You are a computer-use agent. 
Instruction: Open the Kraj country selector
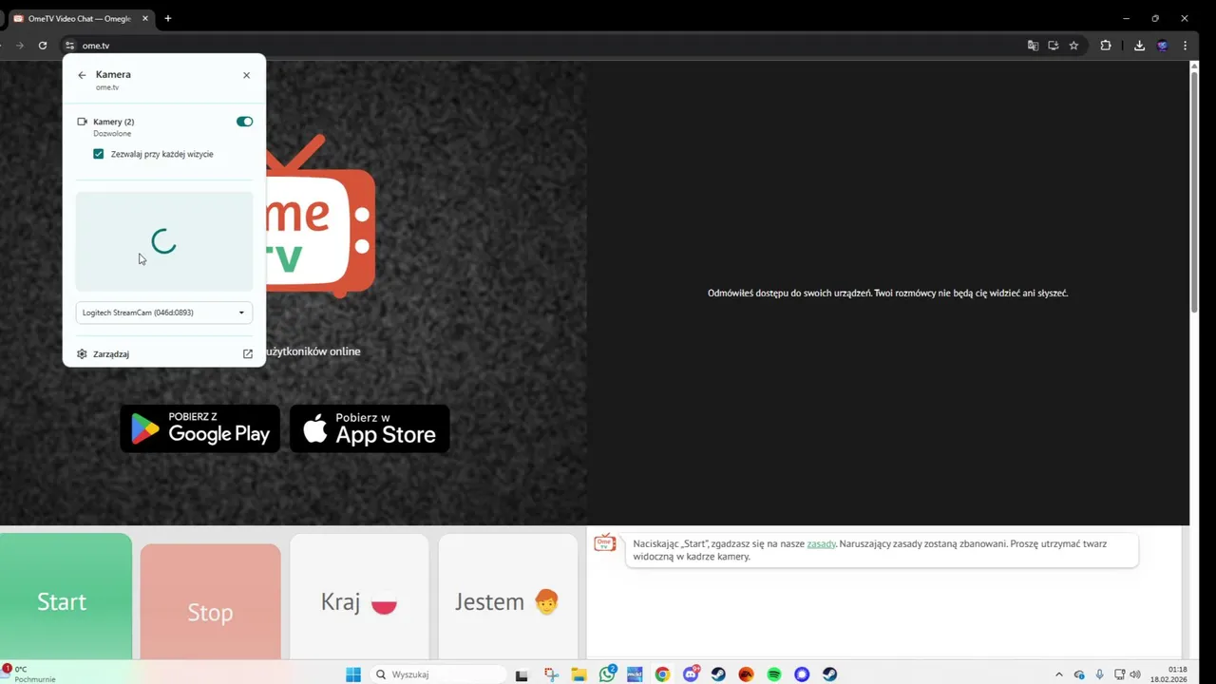pyautogui.click(x=359, y=597)
